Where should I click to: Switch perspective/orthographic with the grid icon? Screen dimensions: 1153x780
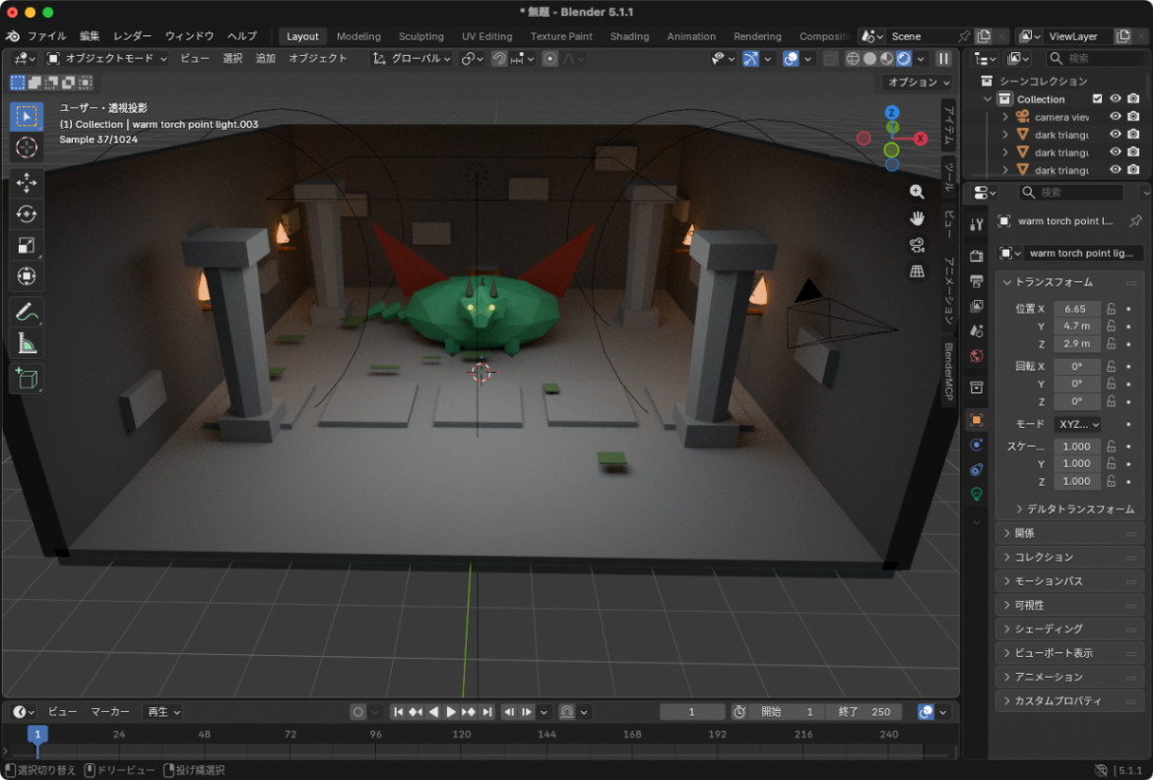(917, 271)
